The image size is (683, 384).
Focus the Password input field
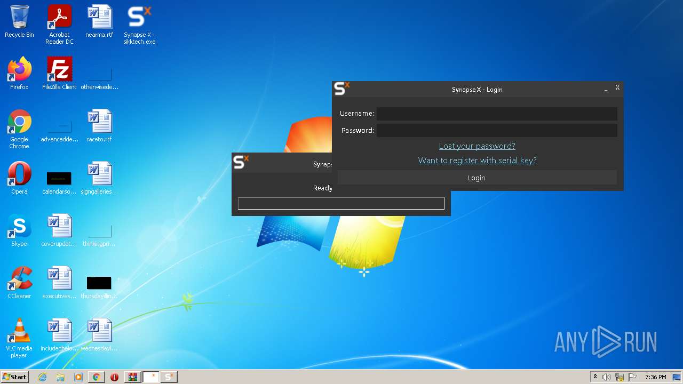coord(497,130)
